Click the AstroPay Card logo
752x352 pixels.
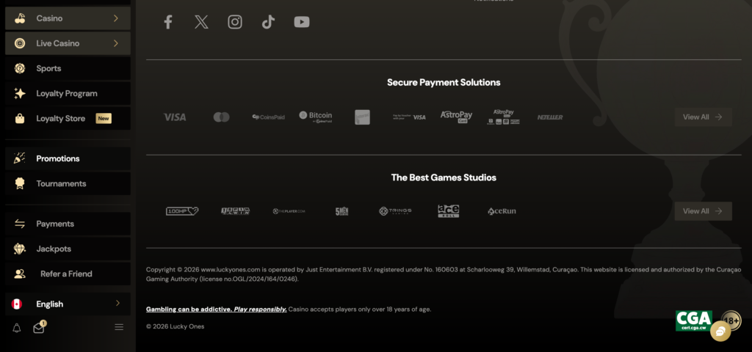(x=456, y=117)
